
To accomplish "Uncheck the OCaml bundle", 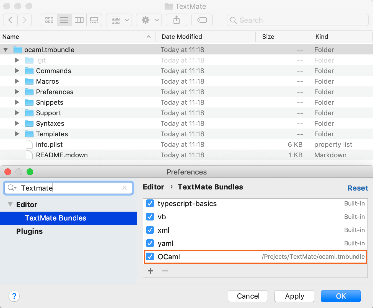I will point(150,256).
